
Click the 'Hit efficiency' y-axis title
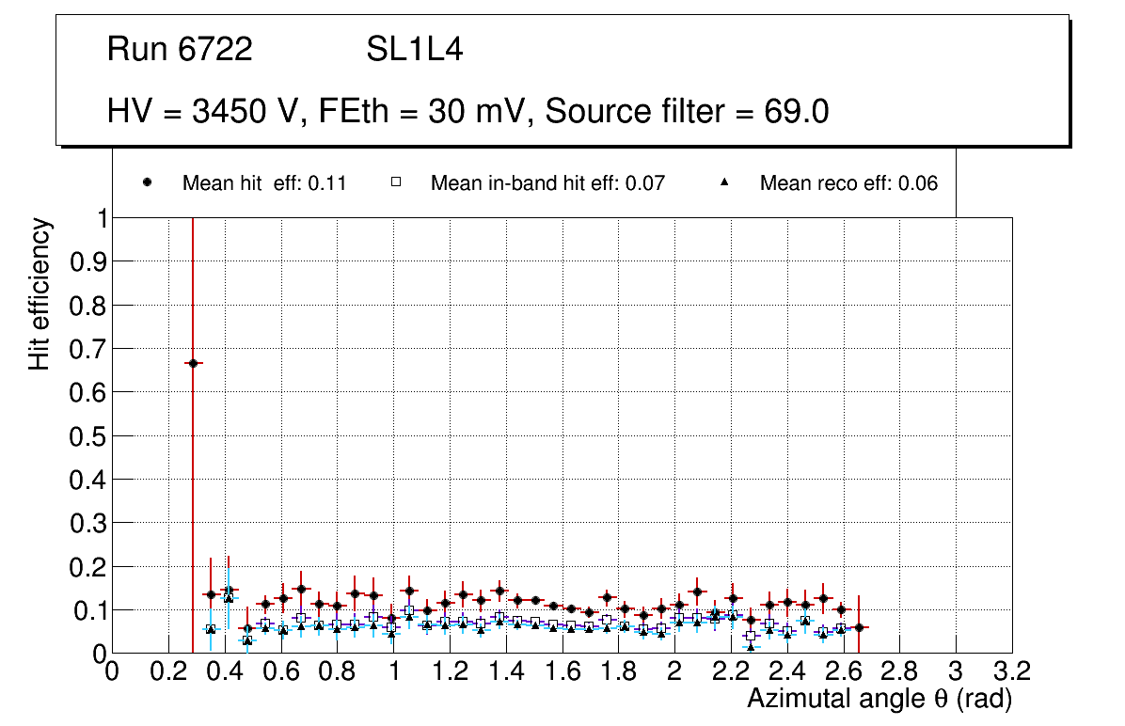pyautogui.click(x=40, y=293)
